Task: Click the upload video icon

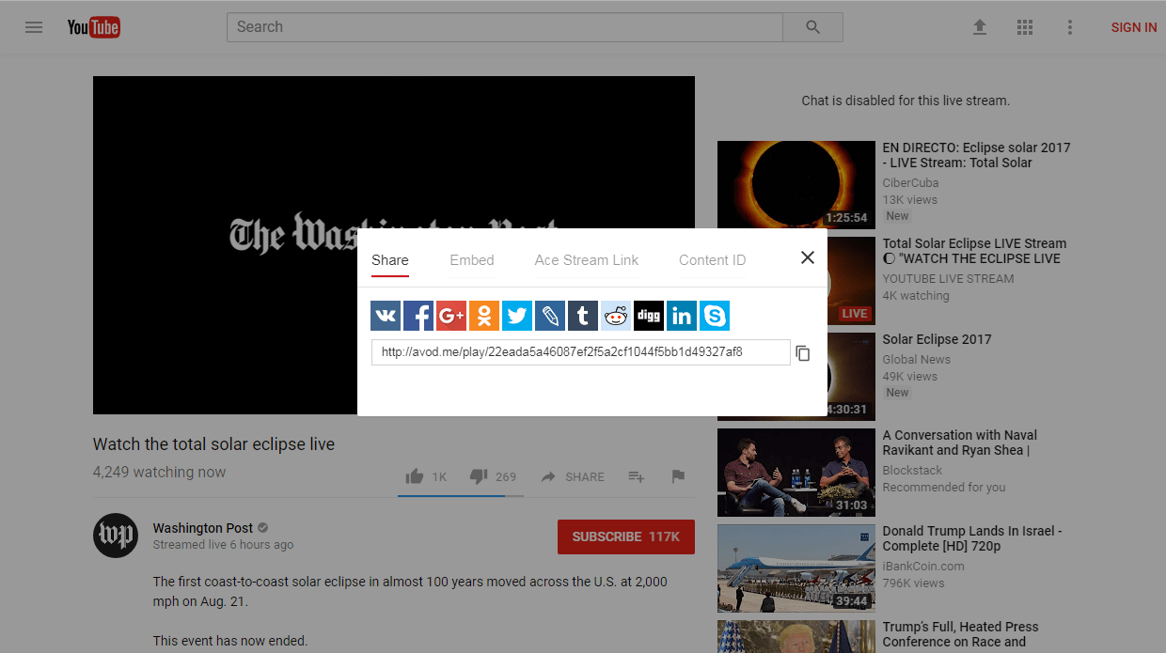Action: point(980,27)
